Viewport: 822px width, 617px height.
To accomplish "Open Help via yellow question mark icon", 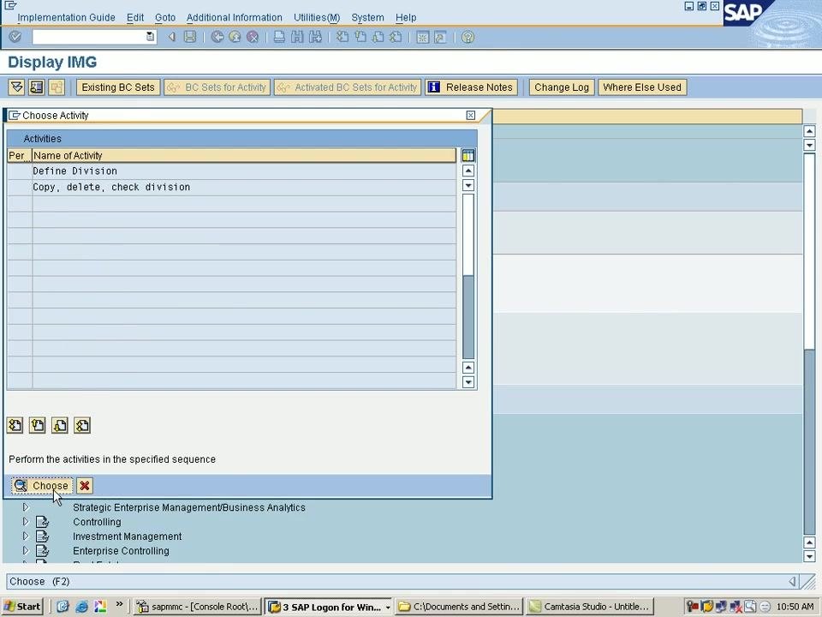I will pos(468,37).
